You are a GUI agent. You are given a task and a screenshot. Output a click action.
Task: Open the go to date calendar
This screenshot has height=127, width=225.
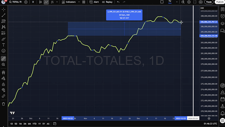[x=55, y=124]
